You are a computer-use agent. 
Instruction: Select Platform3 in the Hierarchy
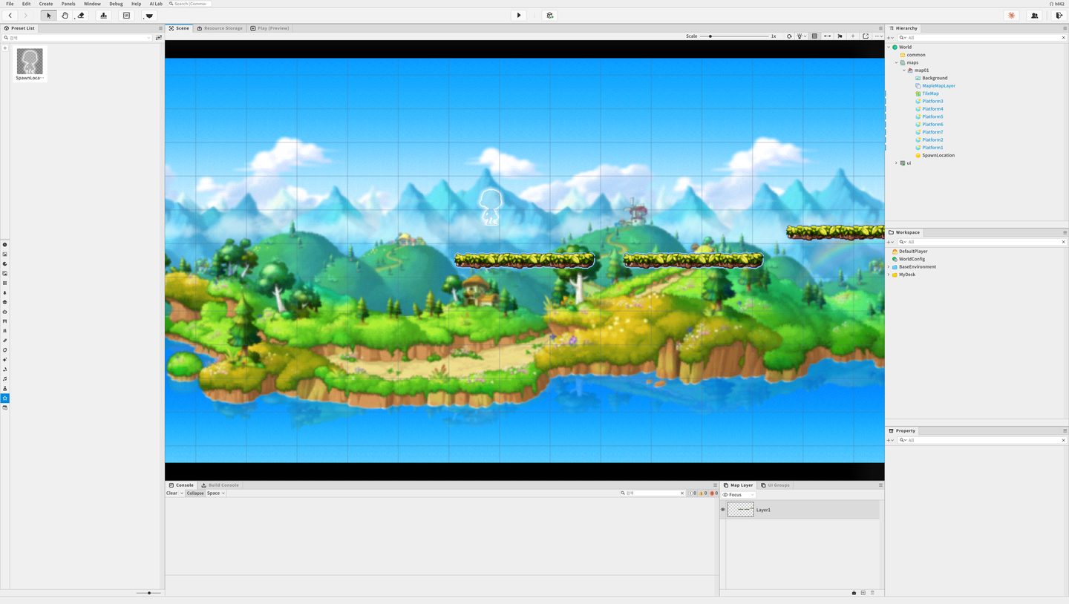click(x=932, y=102)
